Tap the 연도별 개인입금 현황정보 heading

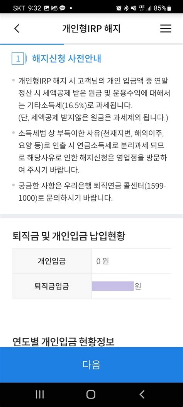(x=63, y=342)
